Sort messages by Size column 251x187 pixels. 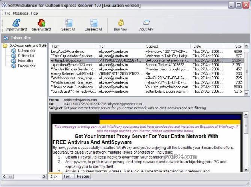(x=234, y=46)
